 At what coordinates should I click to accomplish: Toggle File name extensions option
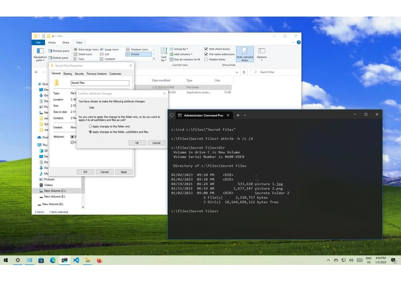[220, 54]
